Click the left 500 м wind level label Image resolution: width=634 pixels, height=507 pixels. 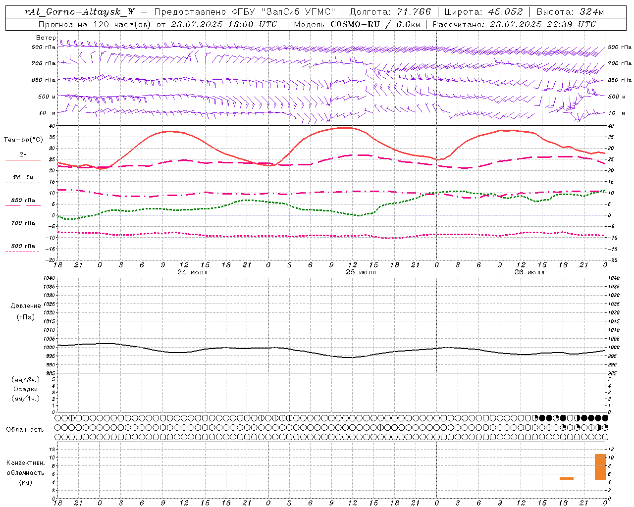click(47, 97)
